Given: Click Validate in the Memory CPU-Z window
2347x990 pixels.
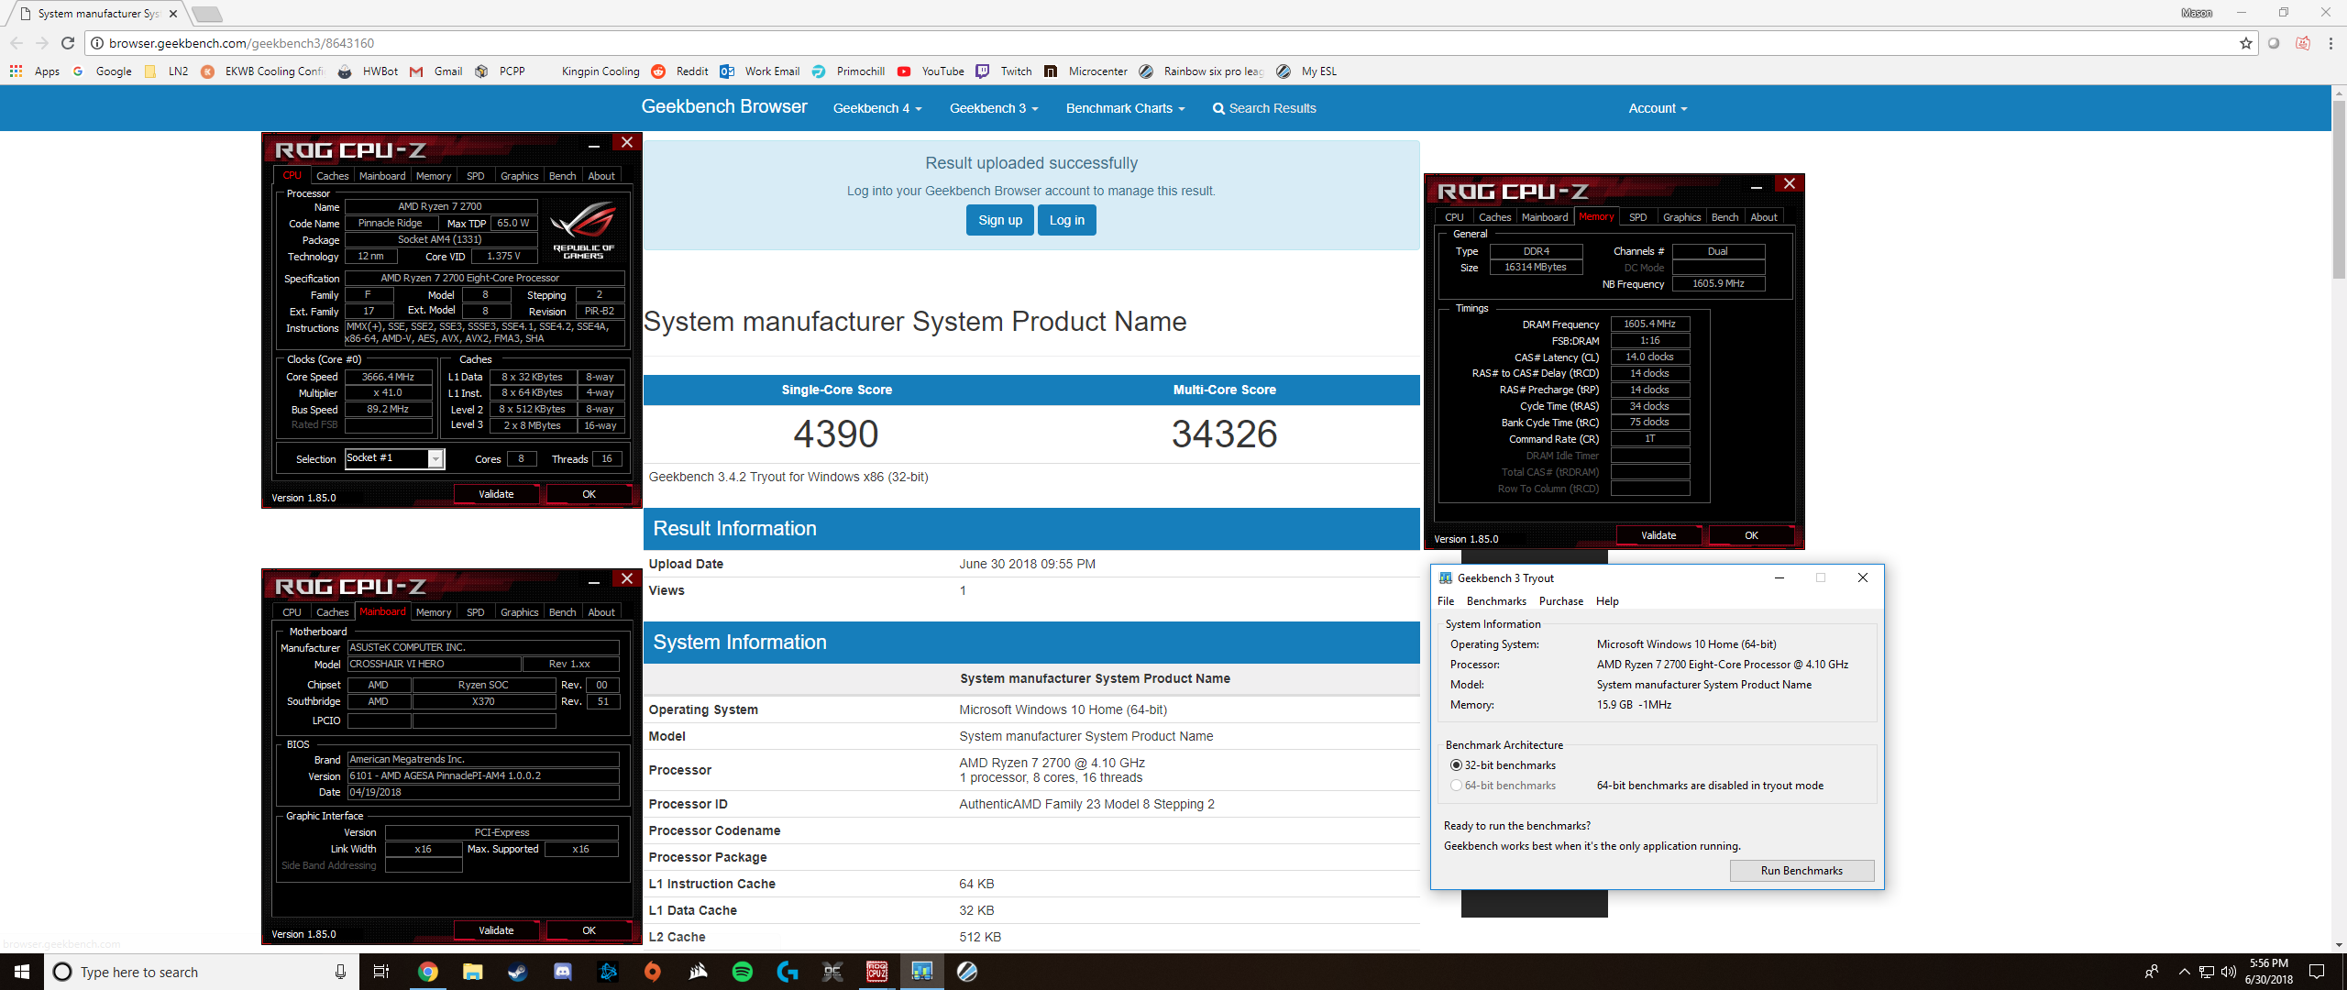Looking at the screenshot, I should [x=1658, y=535].
